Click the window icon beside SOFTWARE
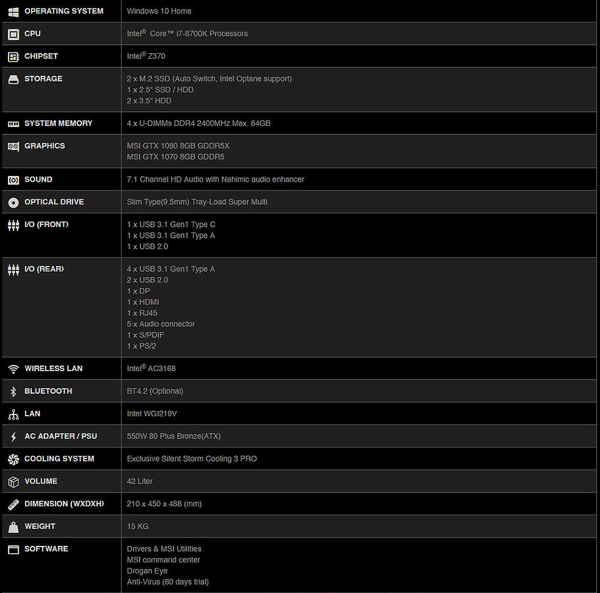Viewport: 600px width, 593px height. (13, 550)
